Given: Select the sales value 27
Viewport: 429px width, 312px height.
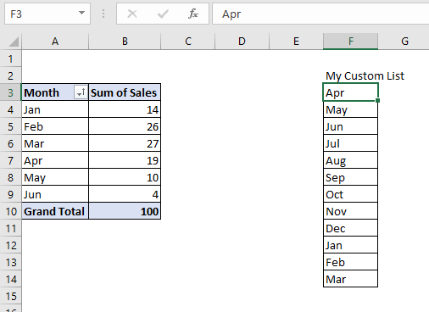Looking at the screenshot, I should click(125, 143).
